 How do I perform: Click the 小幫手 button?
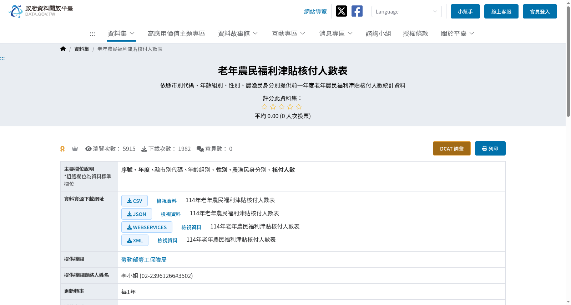pos(465,11)
